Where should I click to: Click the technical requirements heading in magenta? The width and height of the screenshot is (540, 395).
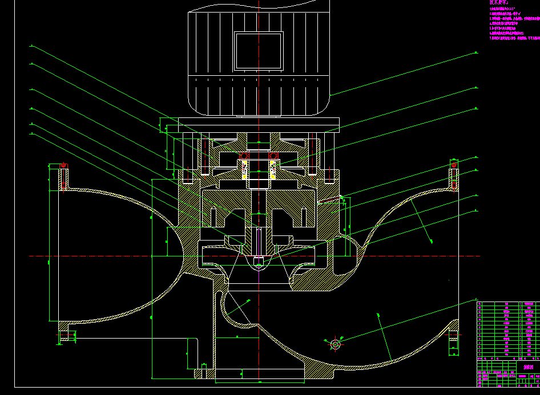[499, 2]
